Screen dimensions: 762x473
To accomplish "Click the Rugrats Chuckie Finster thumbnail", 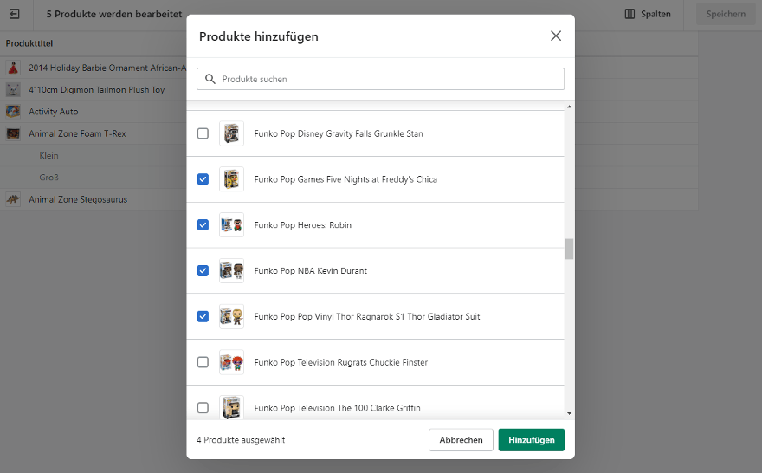I will (x=231, y=362).
